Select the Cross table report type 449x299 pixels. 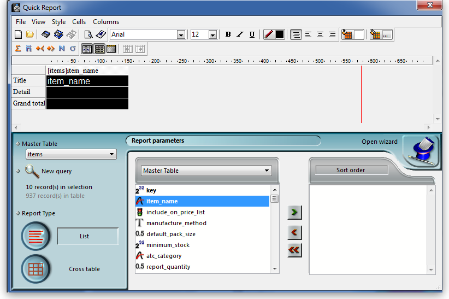[36, 269]
